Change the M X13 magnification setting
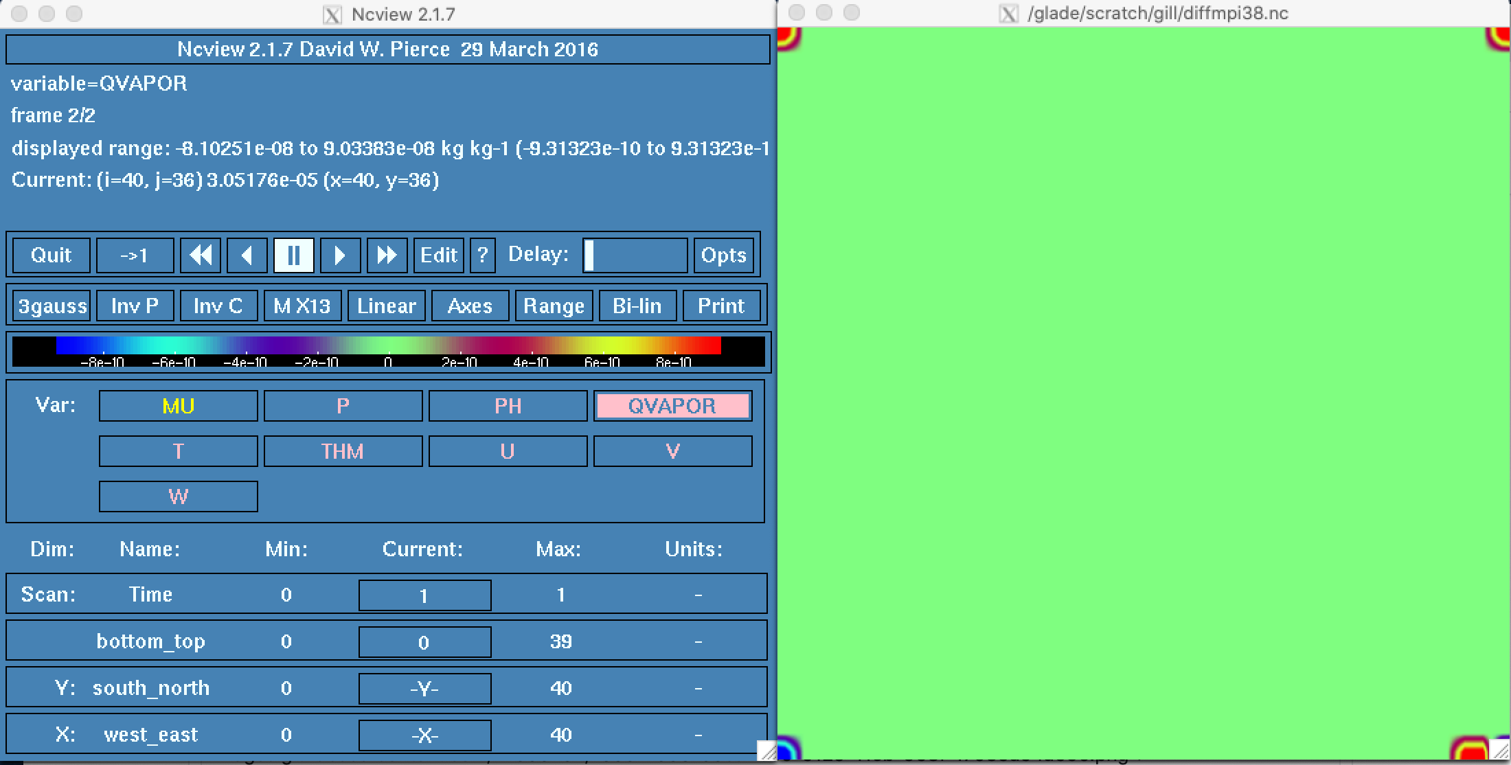Image resolution: width=1511 pixels, height=765 pixels. click(x=302, y=306)
